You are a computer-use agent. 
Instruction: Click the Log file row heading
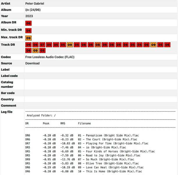pyautogui.click(x=7, y=112)
